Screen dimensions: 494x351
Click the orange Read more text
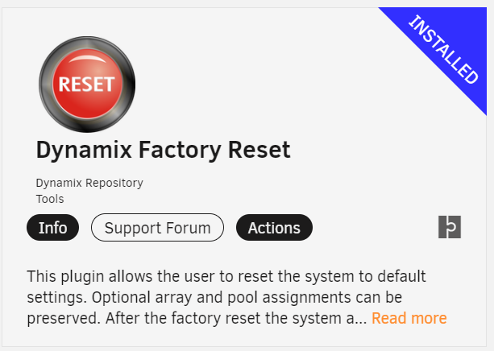point(409,318)
